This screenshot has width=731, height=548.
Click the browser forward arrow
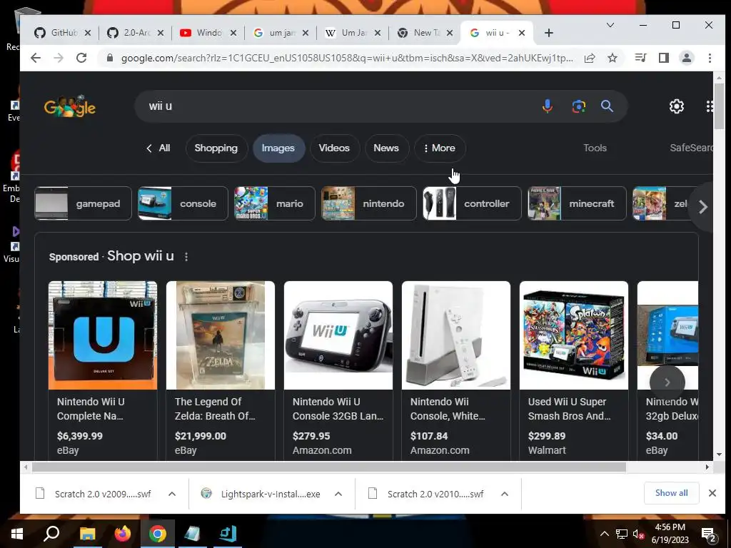point(59,58)
